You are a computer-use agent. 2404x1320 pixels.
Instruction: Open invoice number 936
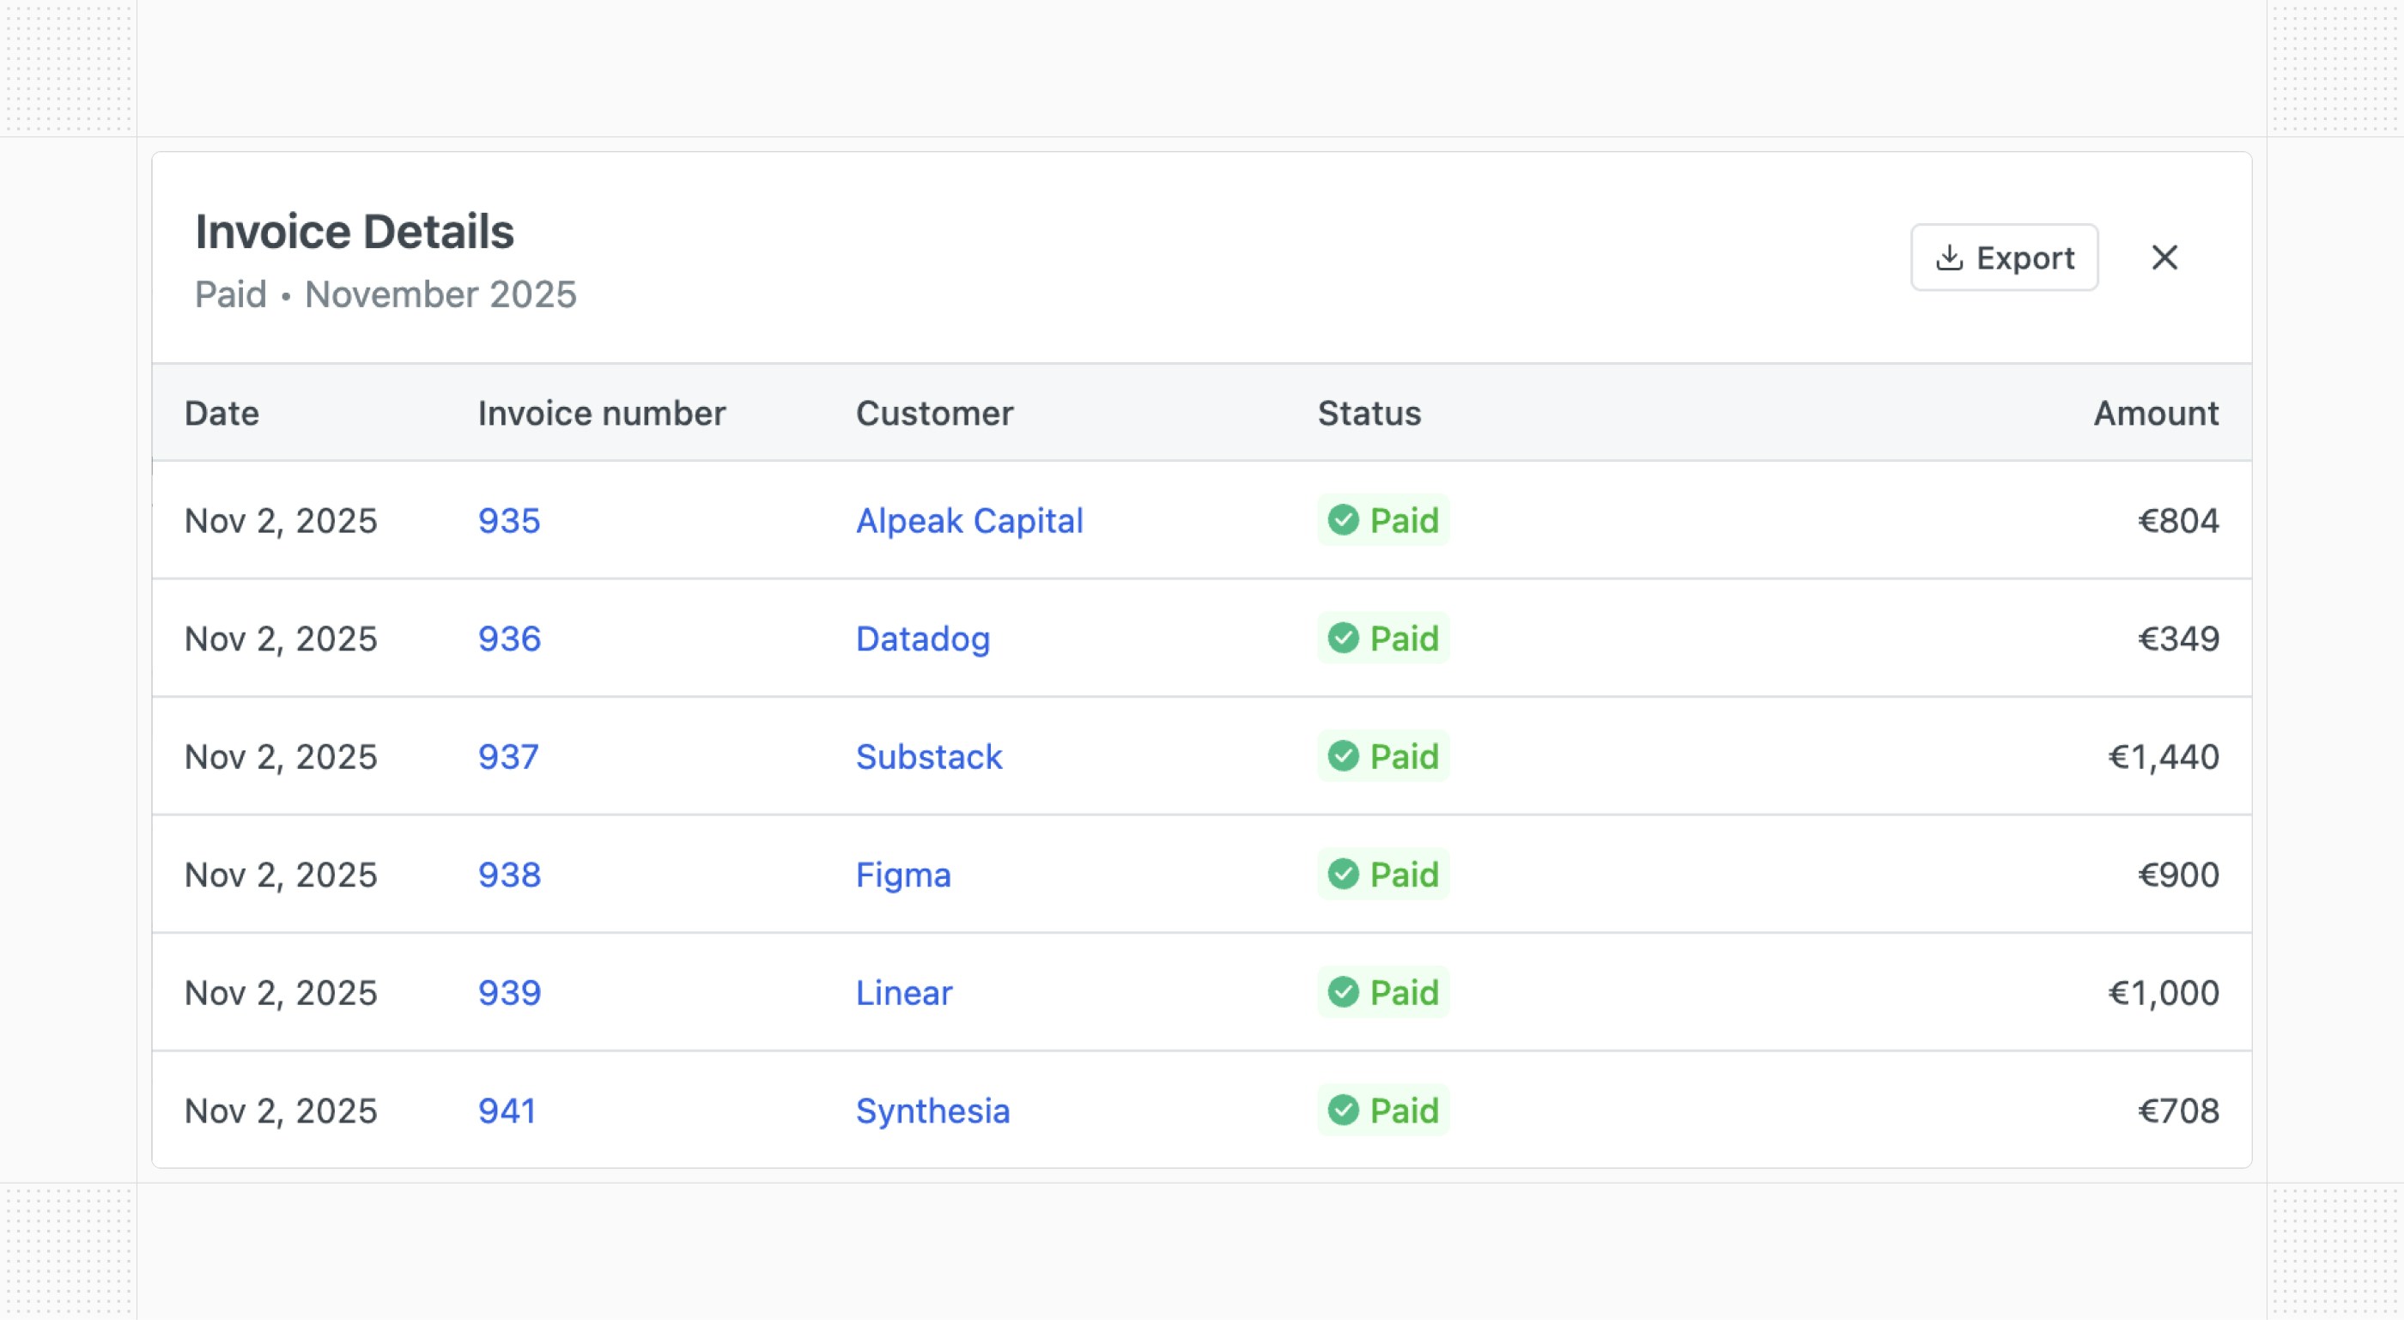(508, 639)
